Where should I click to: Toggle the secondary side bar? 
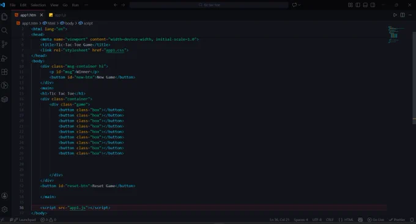373,5
